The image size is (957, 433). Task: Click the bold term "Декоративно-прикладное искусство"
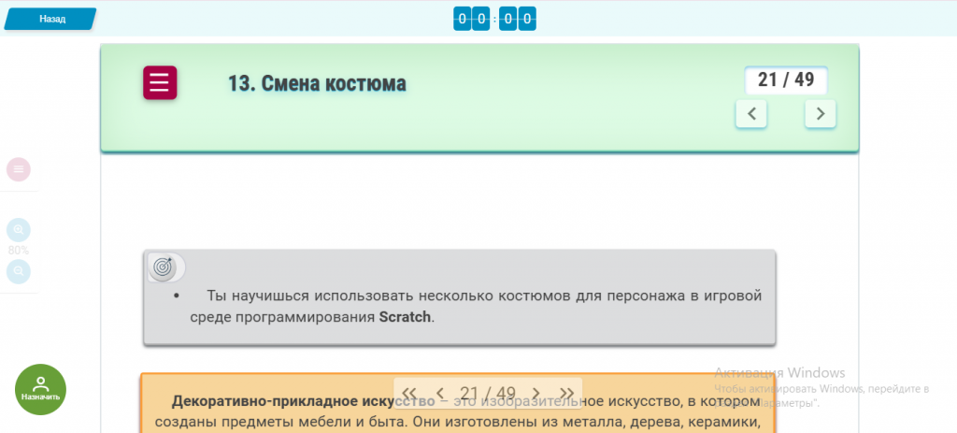tap(291, 401)
